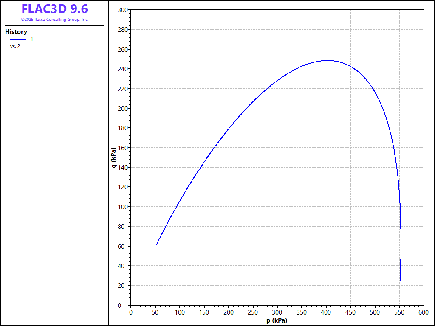Click the peak of the blue curve
Viewport: 435px width, 326px height.
pos(327,60)
